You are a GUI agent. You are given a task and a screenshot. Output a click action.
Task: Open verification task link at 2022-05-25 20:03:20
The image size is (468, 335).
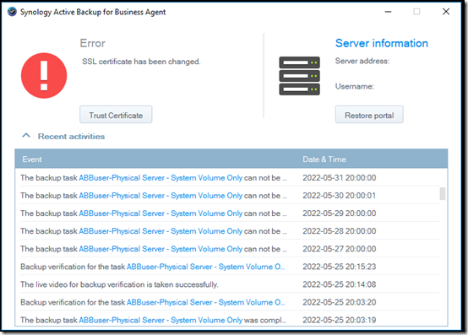206,302
